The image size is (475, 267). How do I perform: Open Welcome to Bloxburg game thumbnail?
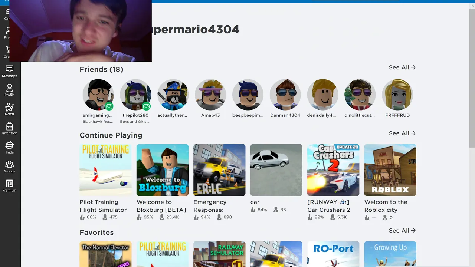(x=163, y=170)
